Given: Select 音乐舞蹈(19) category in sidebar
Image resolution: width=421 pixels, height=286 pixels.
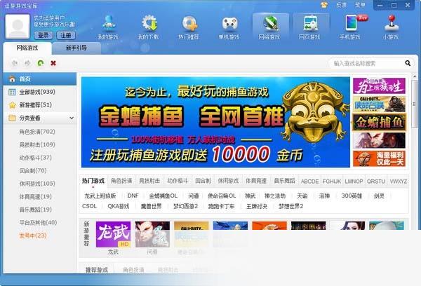Looking at the screenshot, I should click(x=36, y=210).
